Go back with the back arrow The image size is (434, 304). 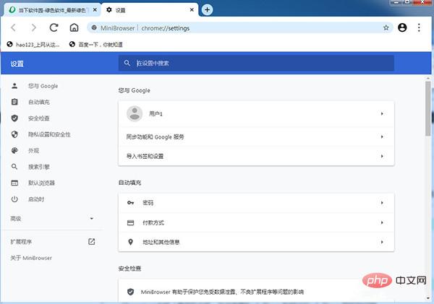[13, 27]
